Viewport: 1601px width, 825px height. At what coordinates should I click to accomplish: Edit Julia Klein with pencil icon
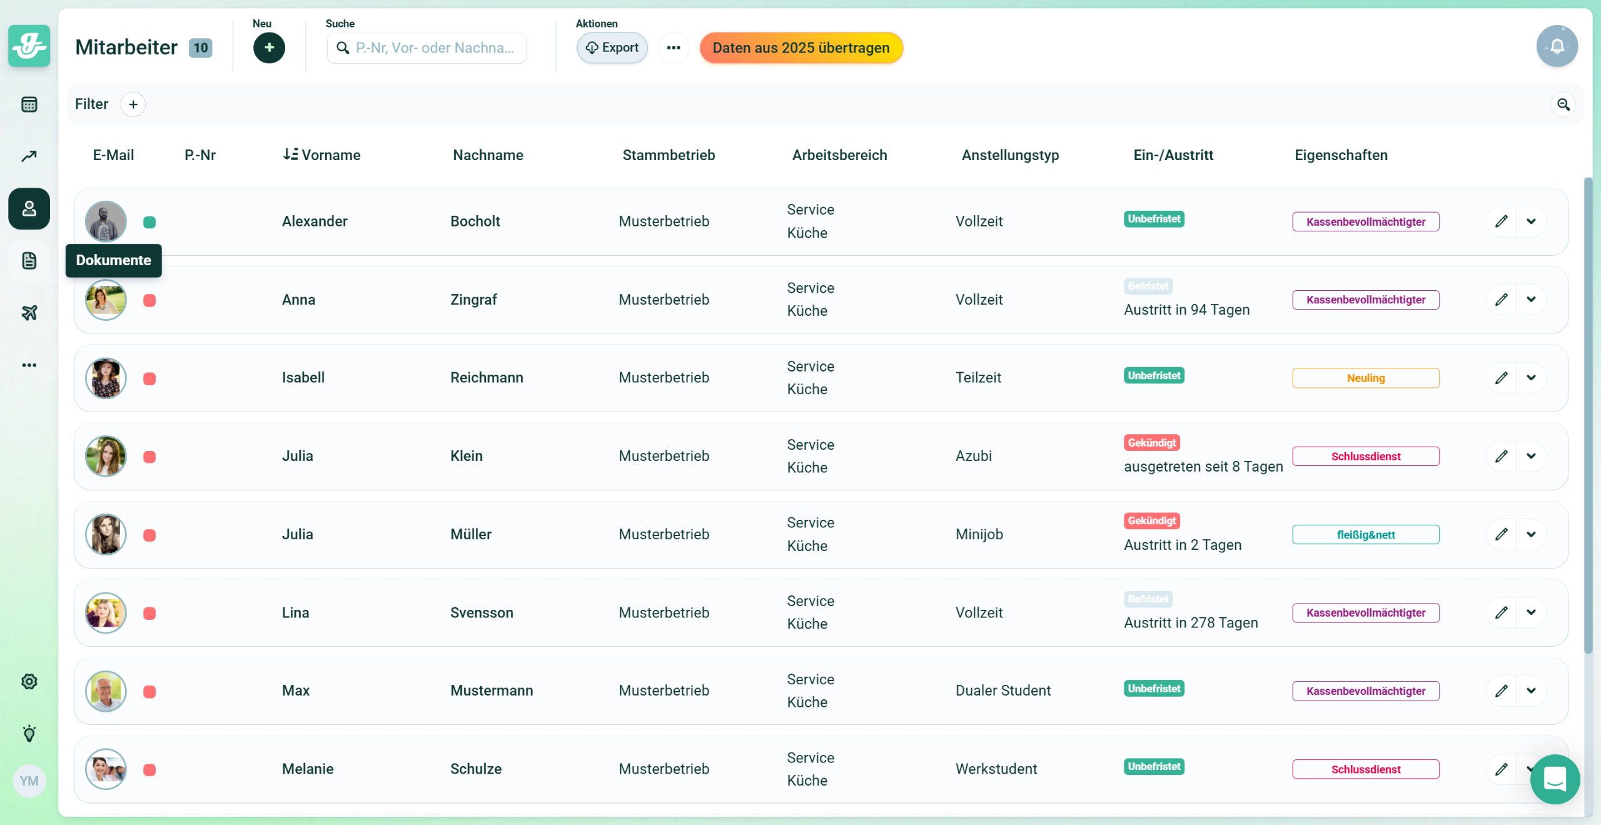point(1502,456)
